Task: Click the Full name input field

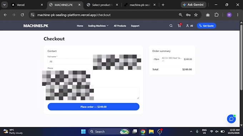Action: tap(70, 61)
